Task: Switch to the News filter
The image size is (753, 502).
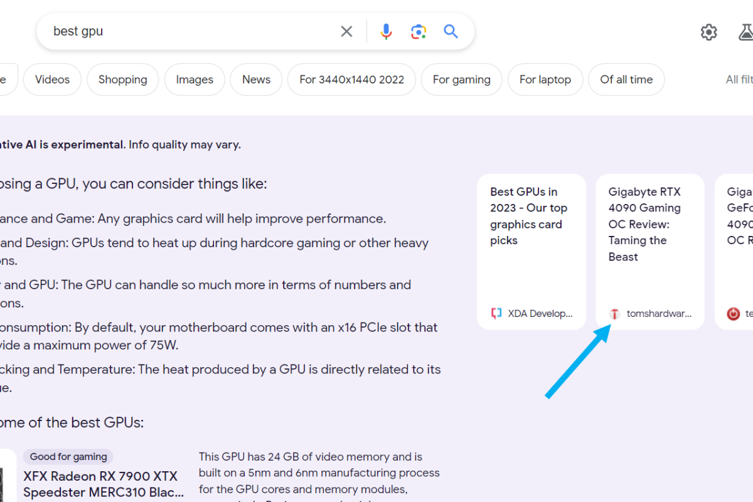Action: (256, 80)
